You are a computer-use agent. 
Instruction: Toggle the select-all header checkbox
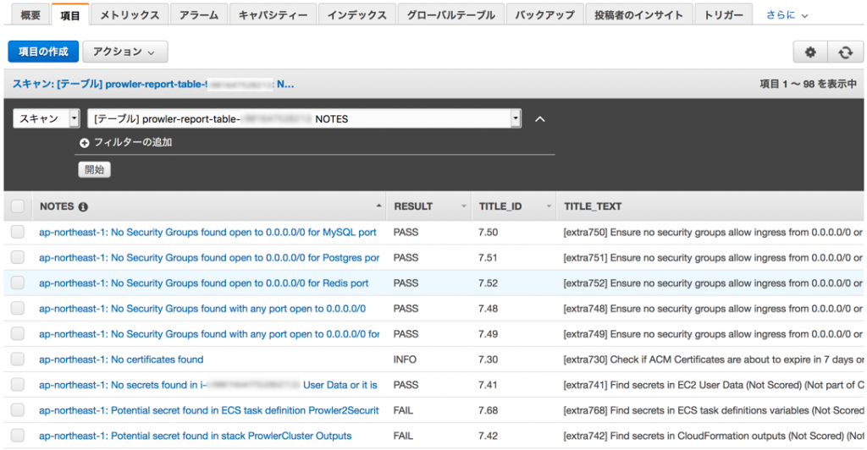18,206
